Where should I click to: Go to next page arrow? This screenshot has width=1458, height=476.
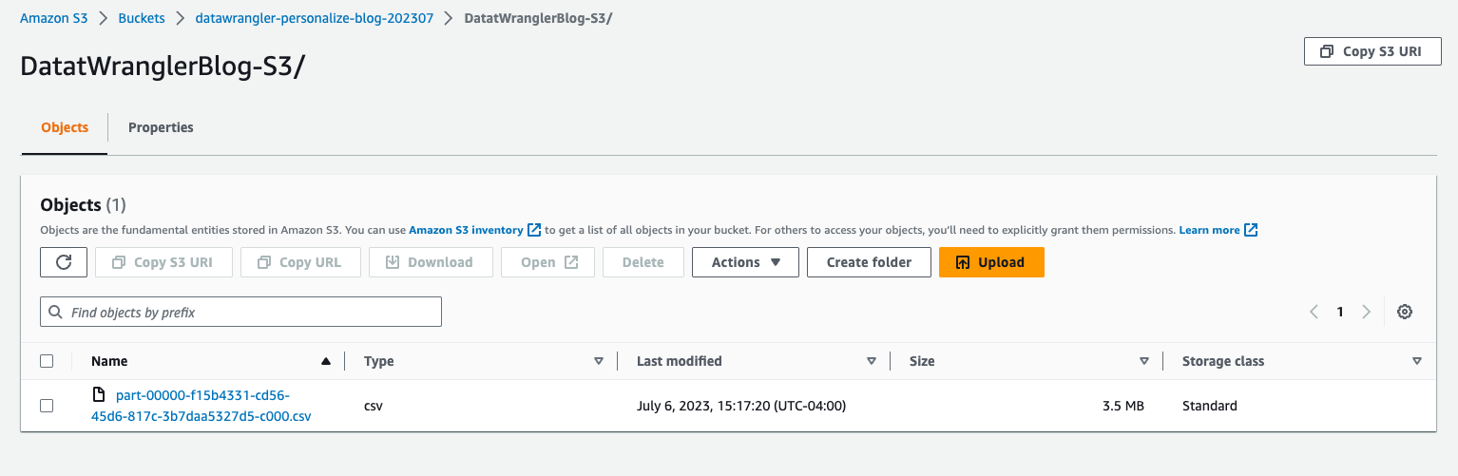coord(1366,312)
